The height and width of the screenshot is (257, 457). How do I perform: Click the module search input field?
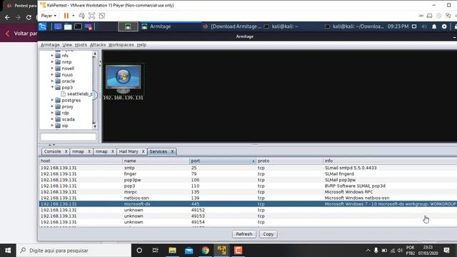pyautogui.click(x=69, y=136)
